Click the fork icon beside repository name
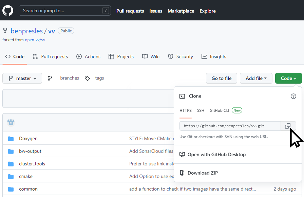 (5, 31)
